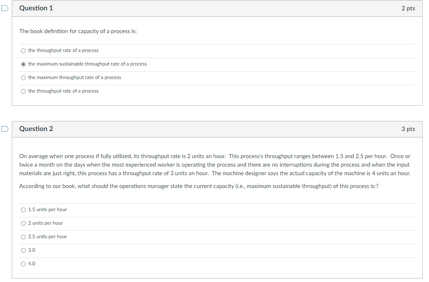Select '4.0' in Question 2
Image resolution: width=429 pixels, height=282 pixels.
23,264
